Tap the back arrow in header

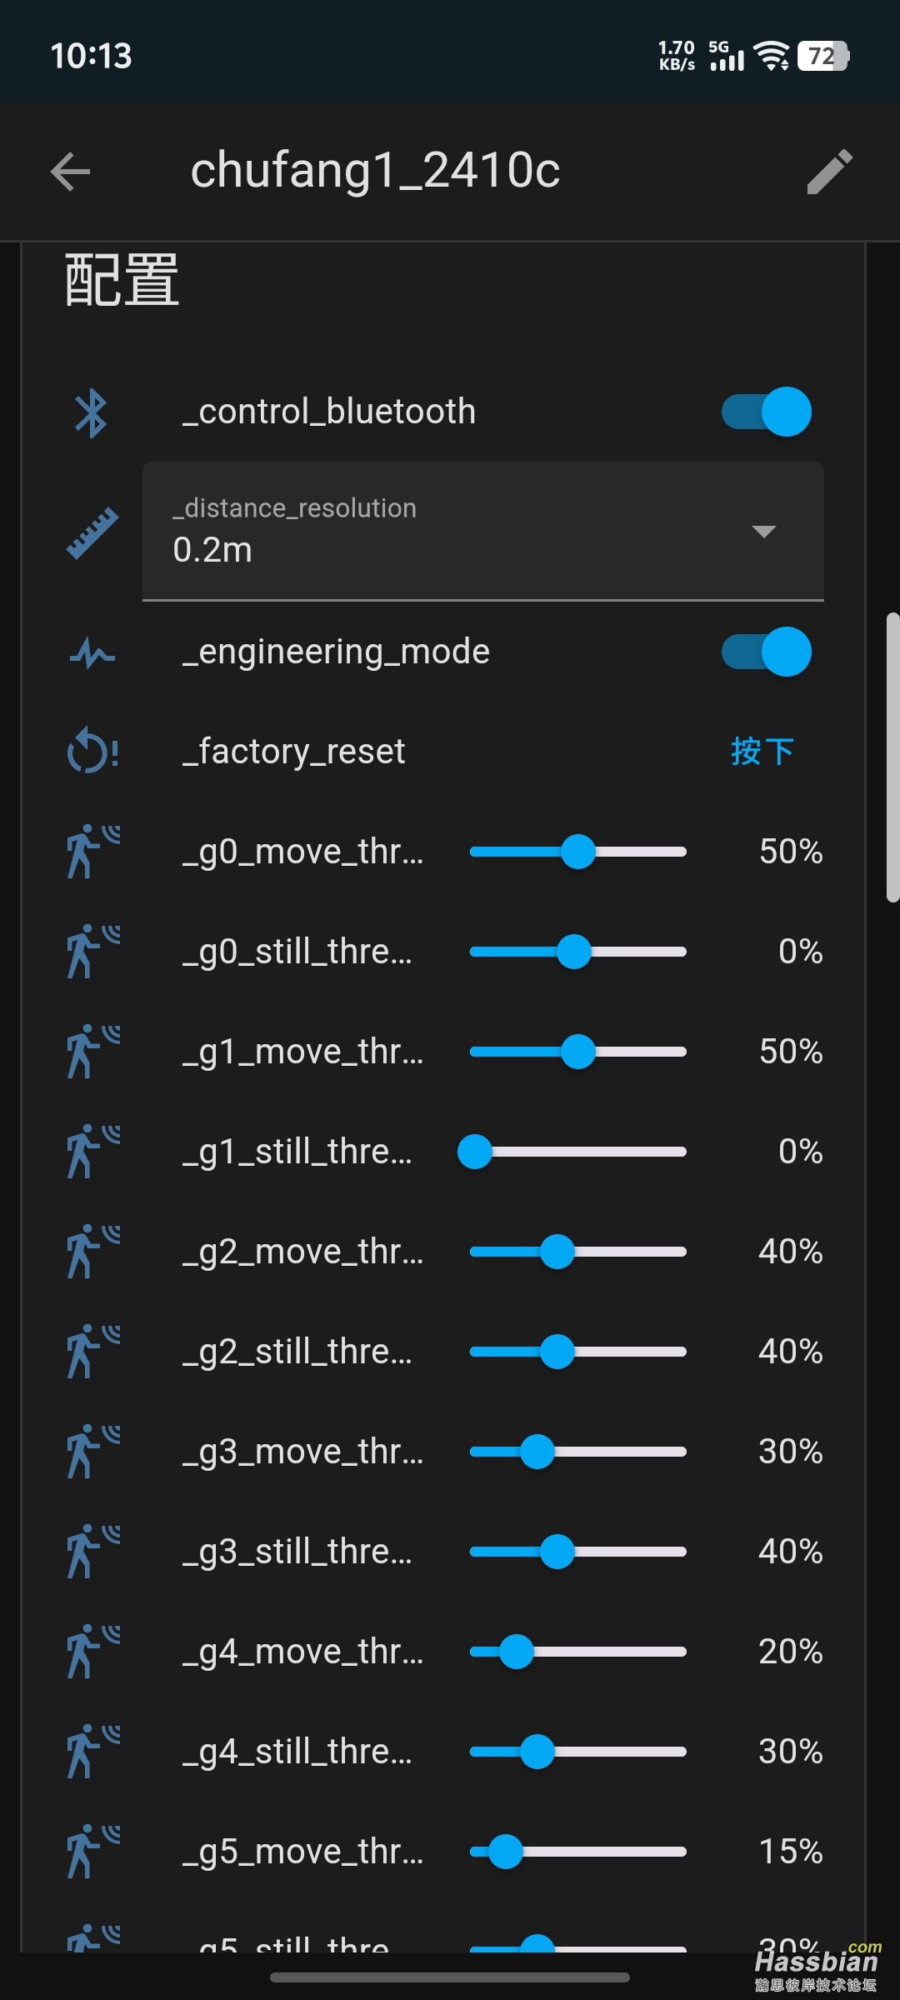(x=70, y=172)
